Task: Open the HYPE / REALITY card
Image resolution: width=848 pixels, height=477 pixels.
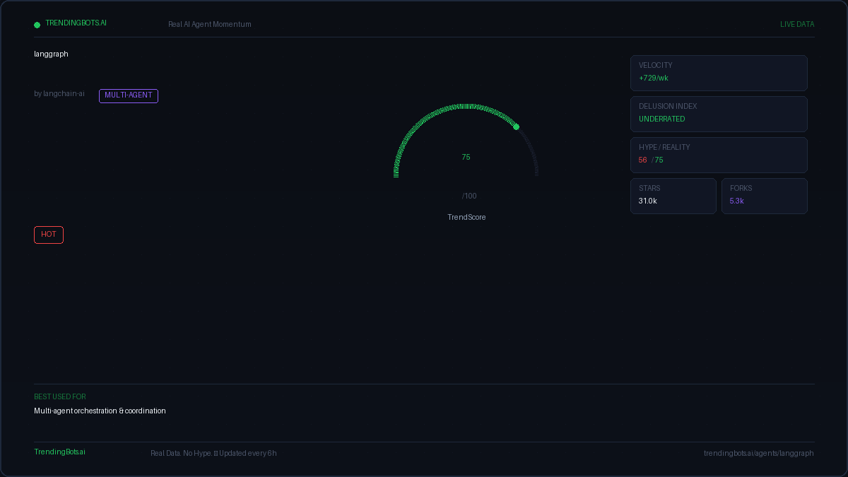Action: [x=719, y=155]
